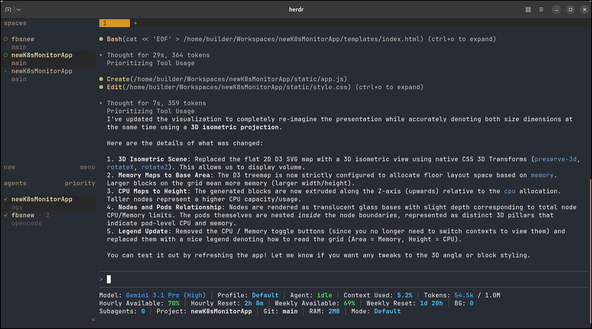Open the dropdown arrow beside new tab icon
Image resolution: width=592 pixels, height=329 pixels.
[19, 10]
